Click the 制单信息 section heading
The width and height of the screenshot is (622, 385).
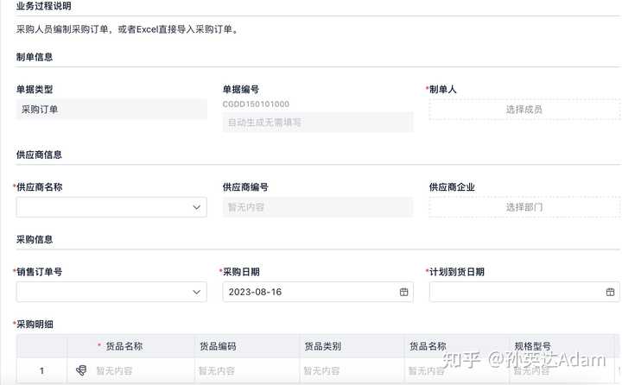pos(35,57)
